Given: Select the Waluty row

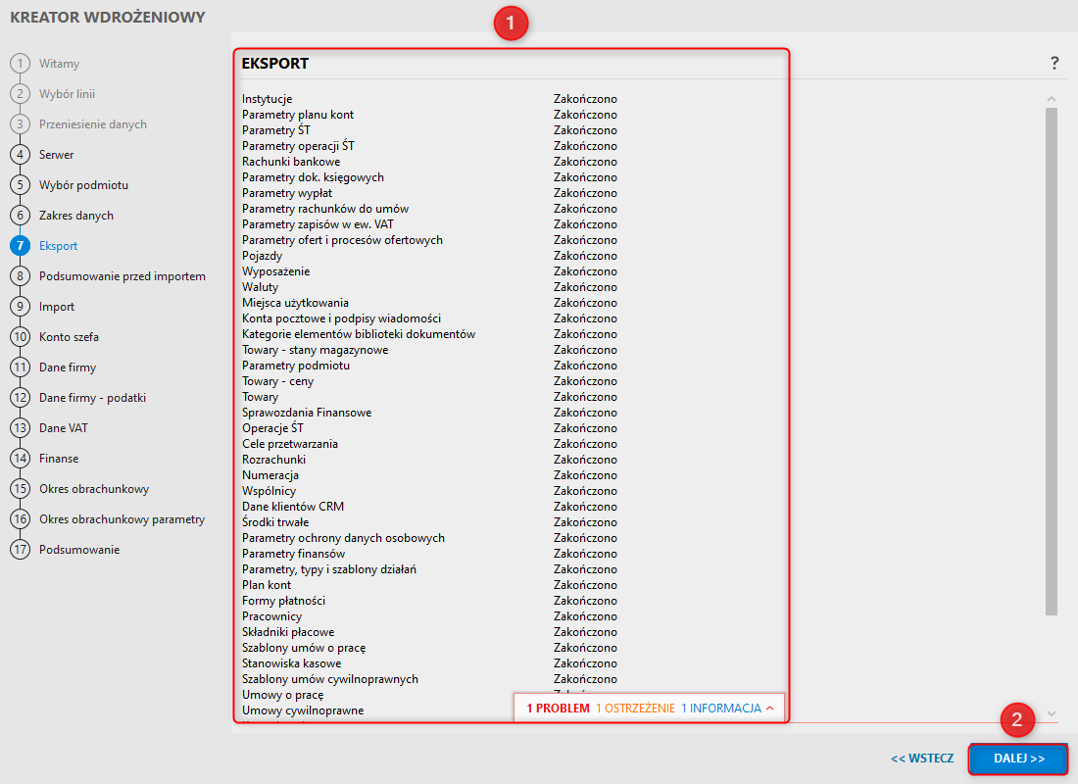Looking at the screenshot, I should pyautogui.click(x=429, y=287).
